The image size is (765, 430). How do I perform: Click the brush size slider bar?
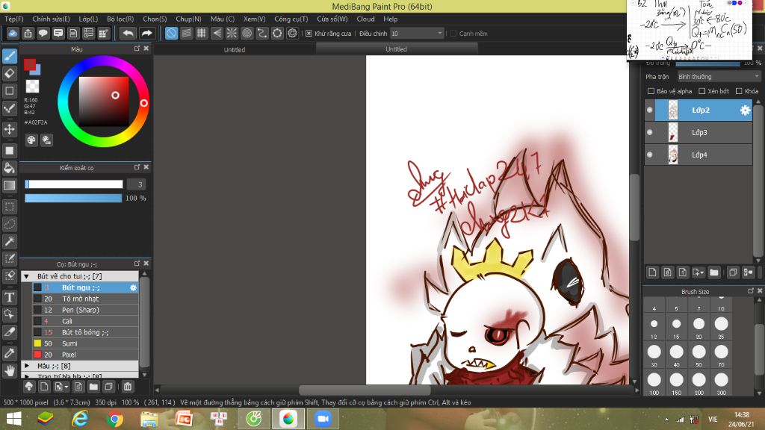click(74, 184)
